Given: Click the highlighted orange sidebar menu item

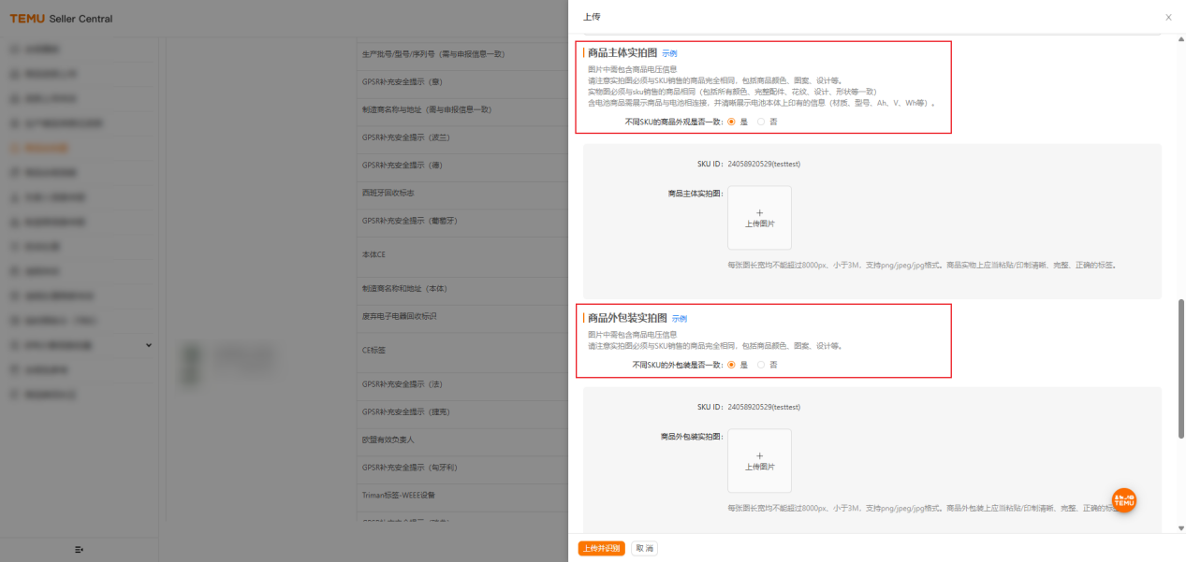Looking at the screenshot, I should click(44, 147).
